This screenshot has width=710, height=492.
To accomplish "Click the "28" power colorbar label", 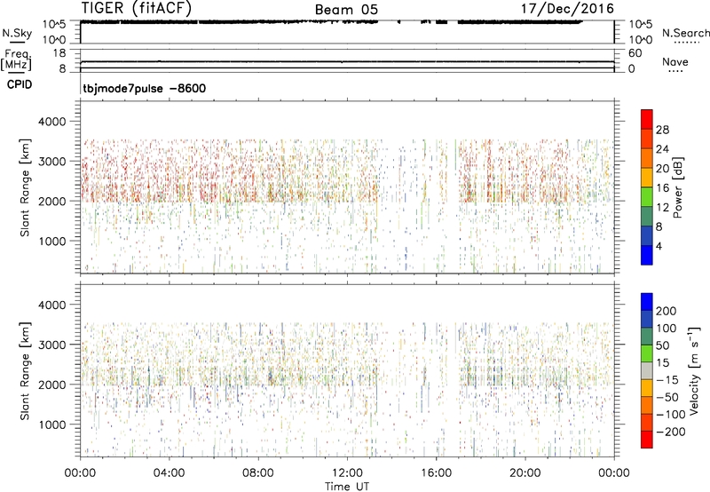I will 662,130.
